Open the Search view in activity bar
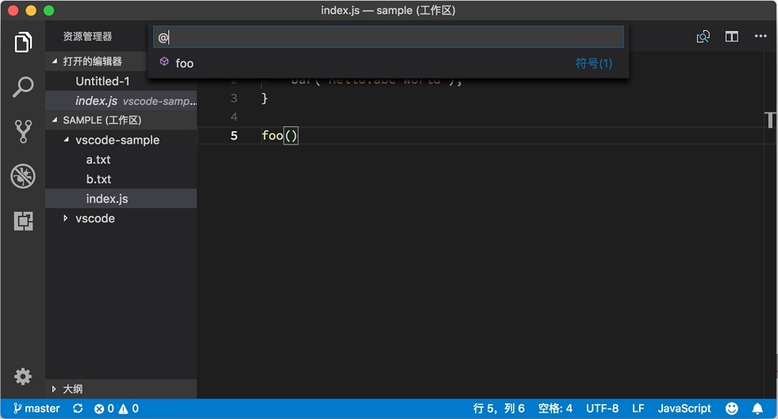Image resolution: width=778 pixels, height=419 pixels. (23, 86)
